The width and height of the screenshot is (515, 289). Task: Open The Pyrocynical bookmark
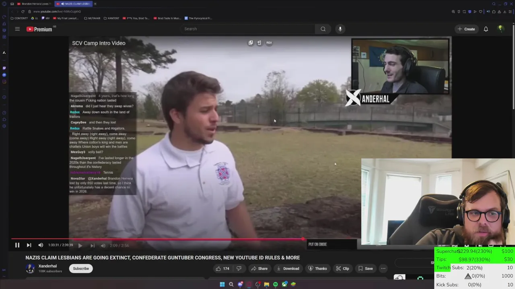(198, 18)
